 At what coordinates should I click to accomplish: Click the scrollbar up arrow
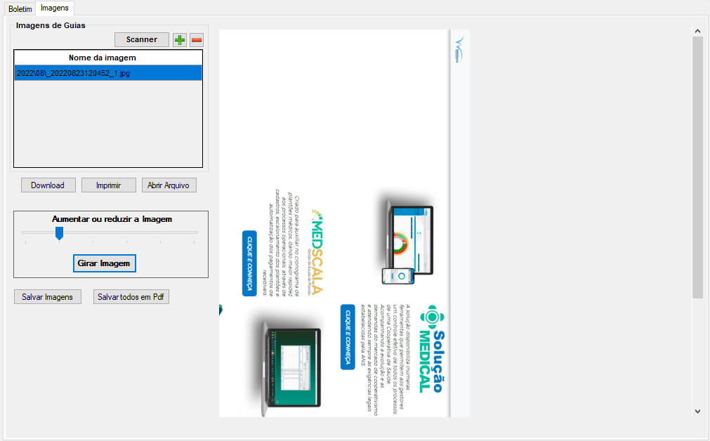(697, 31)
